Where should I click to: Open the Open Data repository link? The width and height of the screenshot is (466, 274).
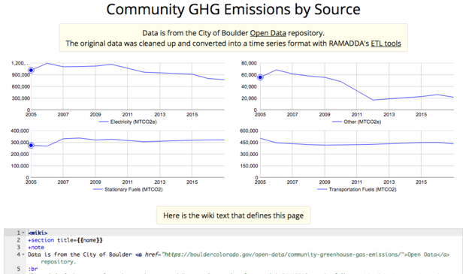[268, 33]
